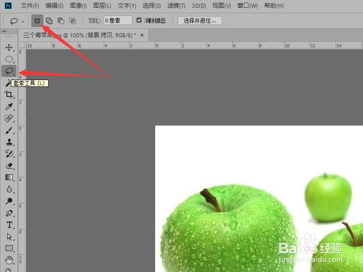363x272 pixels.
Task: Expand the toolbar with double-arrow
Action: coord(4,31)
